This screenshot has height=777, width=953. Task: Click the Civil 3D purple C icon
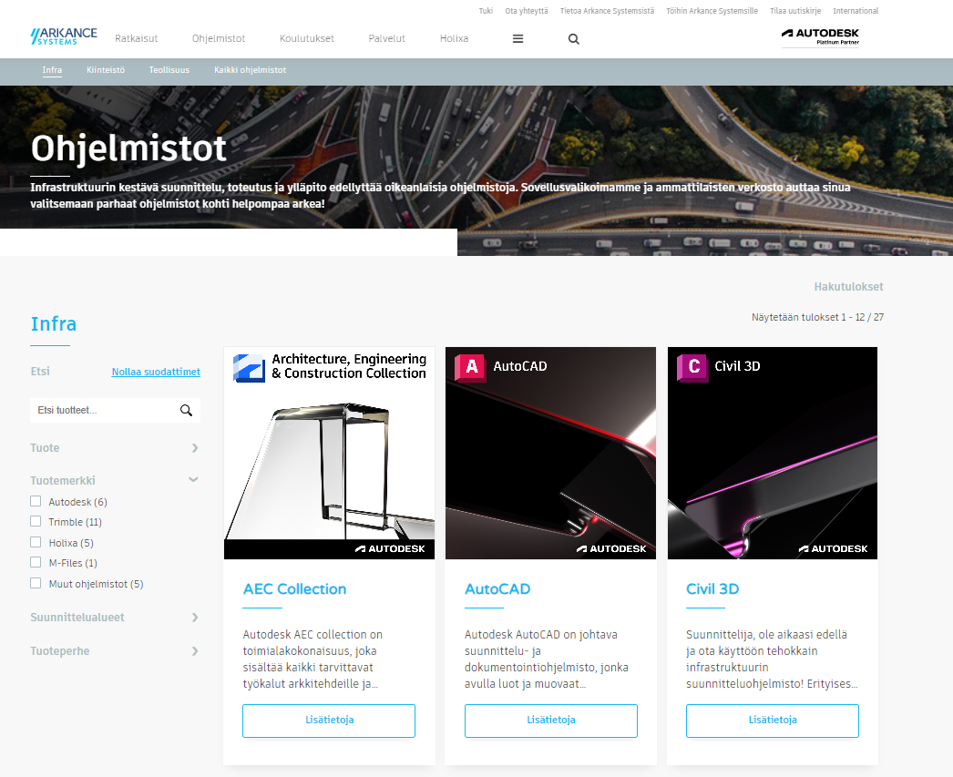692,367
